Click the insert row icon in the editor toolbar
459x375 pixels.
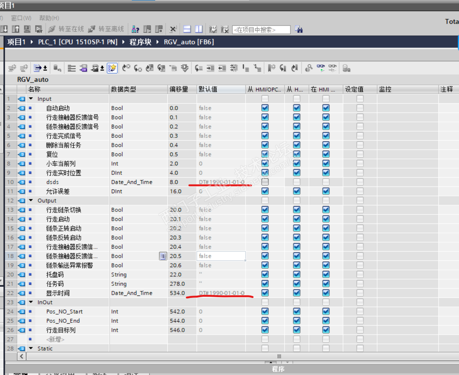pos(12,68)
